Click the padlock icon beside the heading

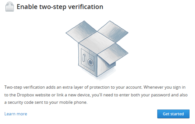(x=9, y=7)
